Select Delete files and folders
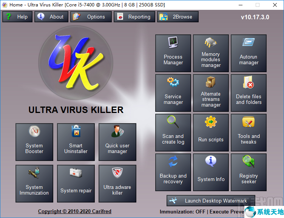The width and height of the screenshot is (284, 218). [x=248, y=93]
